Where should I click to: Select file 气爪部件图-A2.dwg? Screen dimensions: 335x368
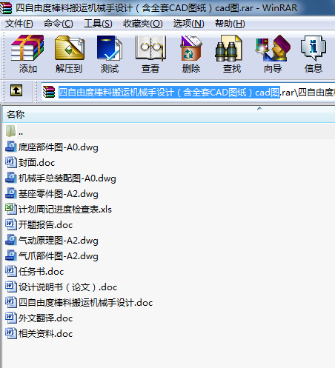[52, 256]
